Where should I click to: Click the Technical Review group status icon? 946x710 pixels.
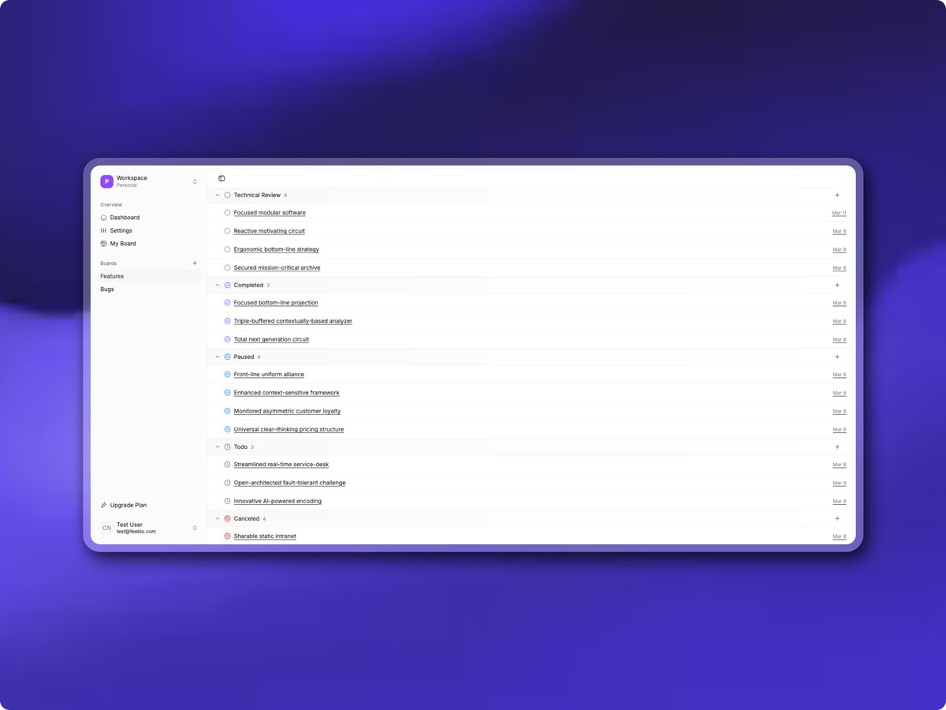[x=227, y=195]
